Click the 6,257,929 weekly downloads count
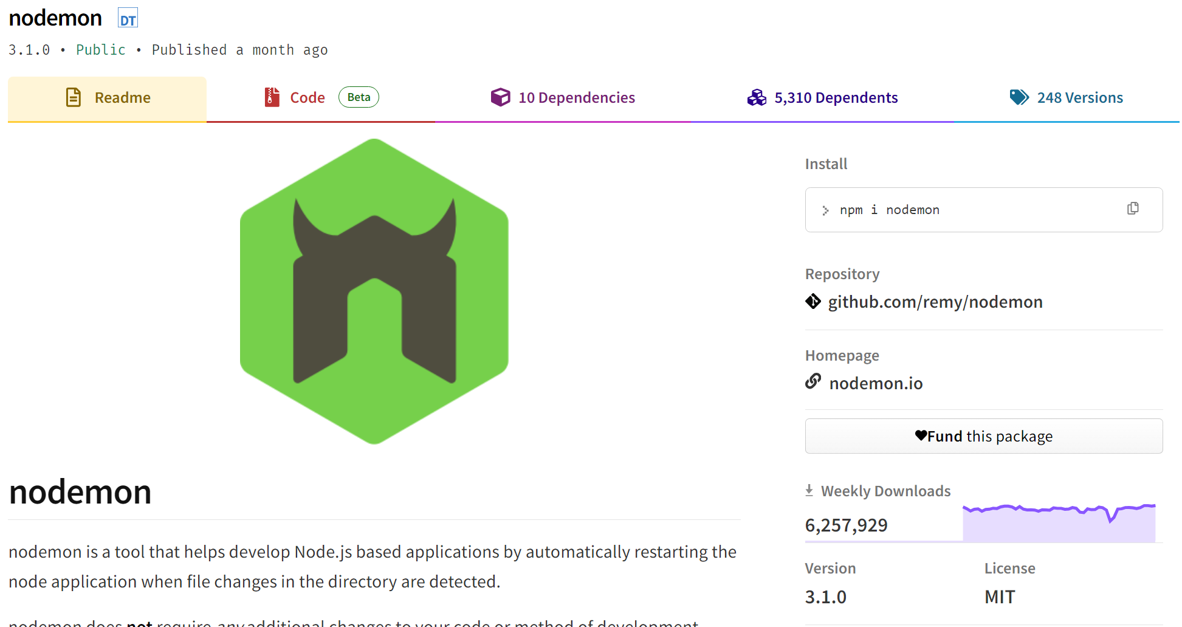The width and height of the screenshot is (1182, 627). (x=846, y=525)
